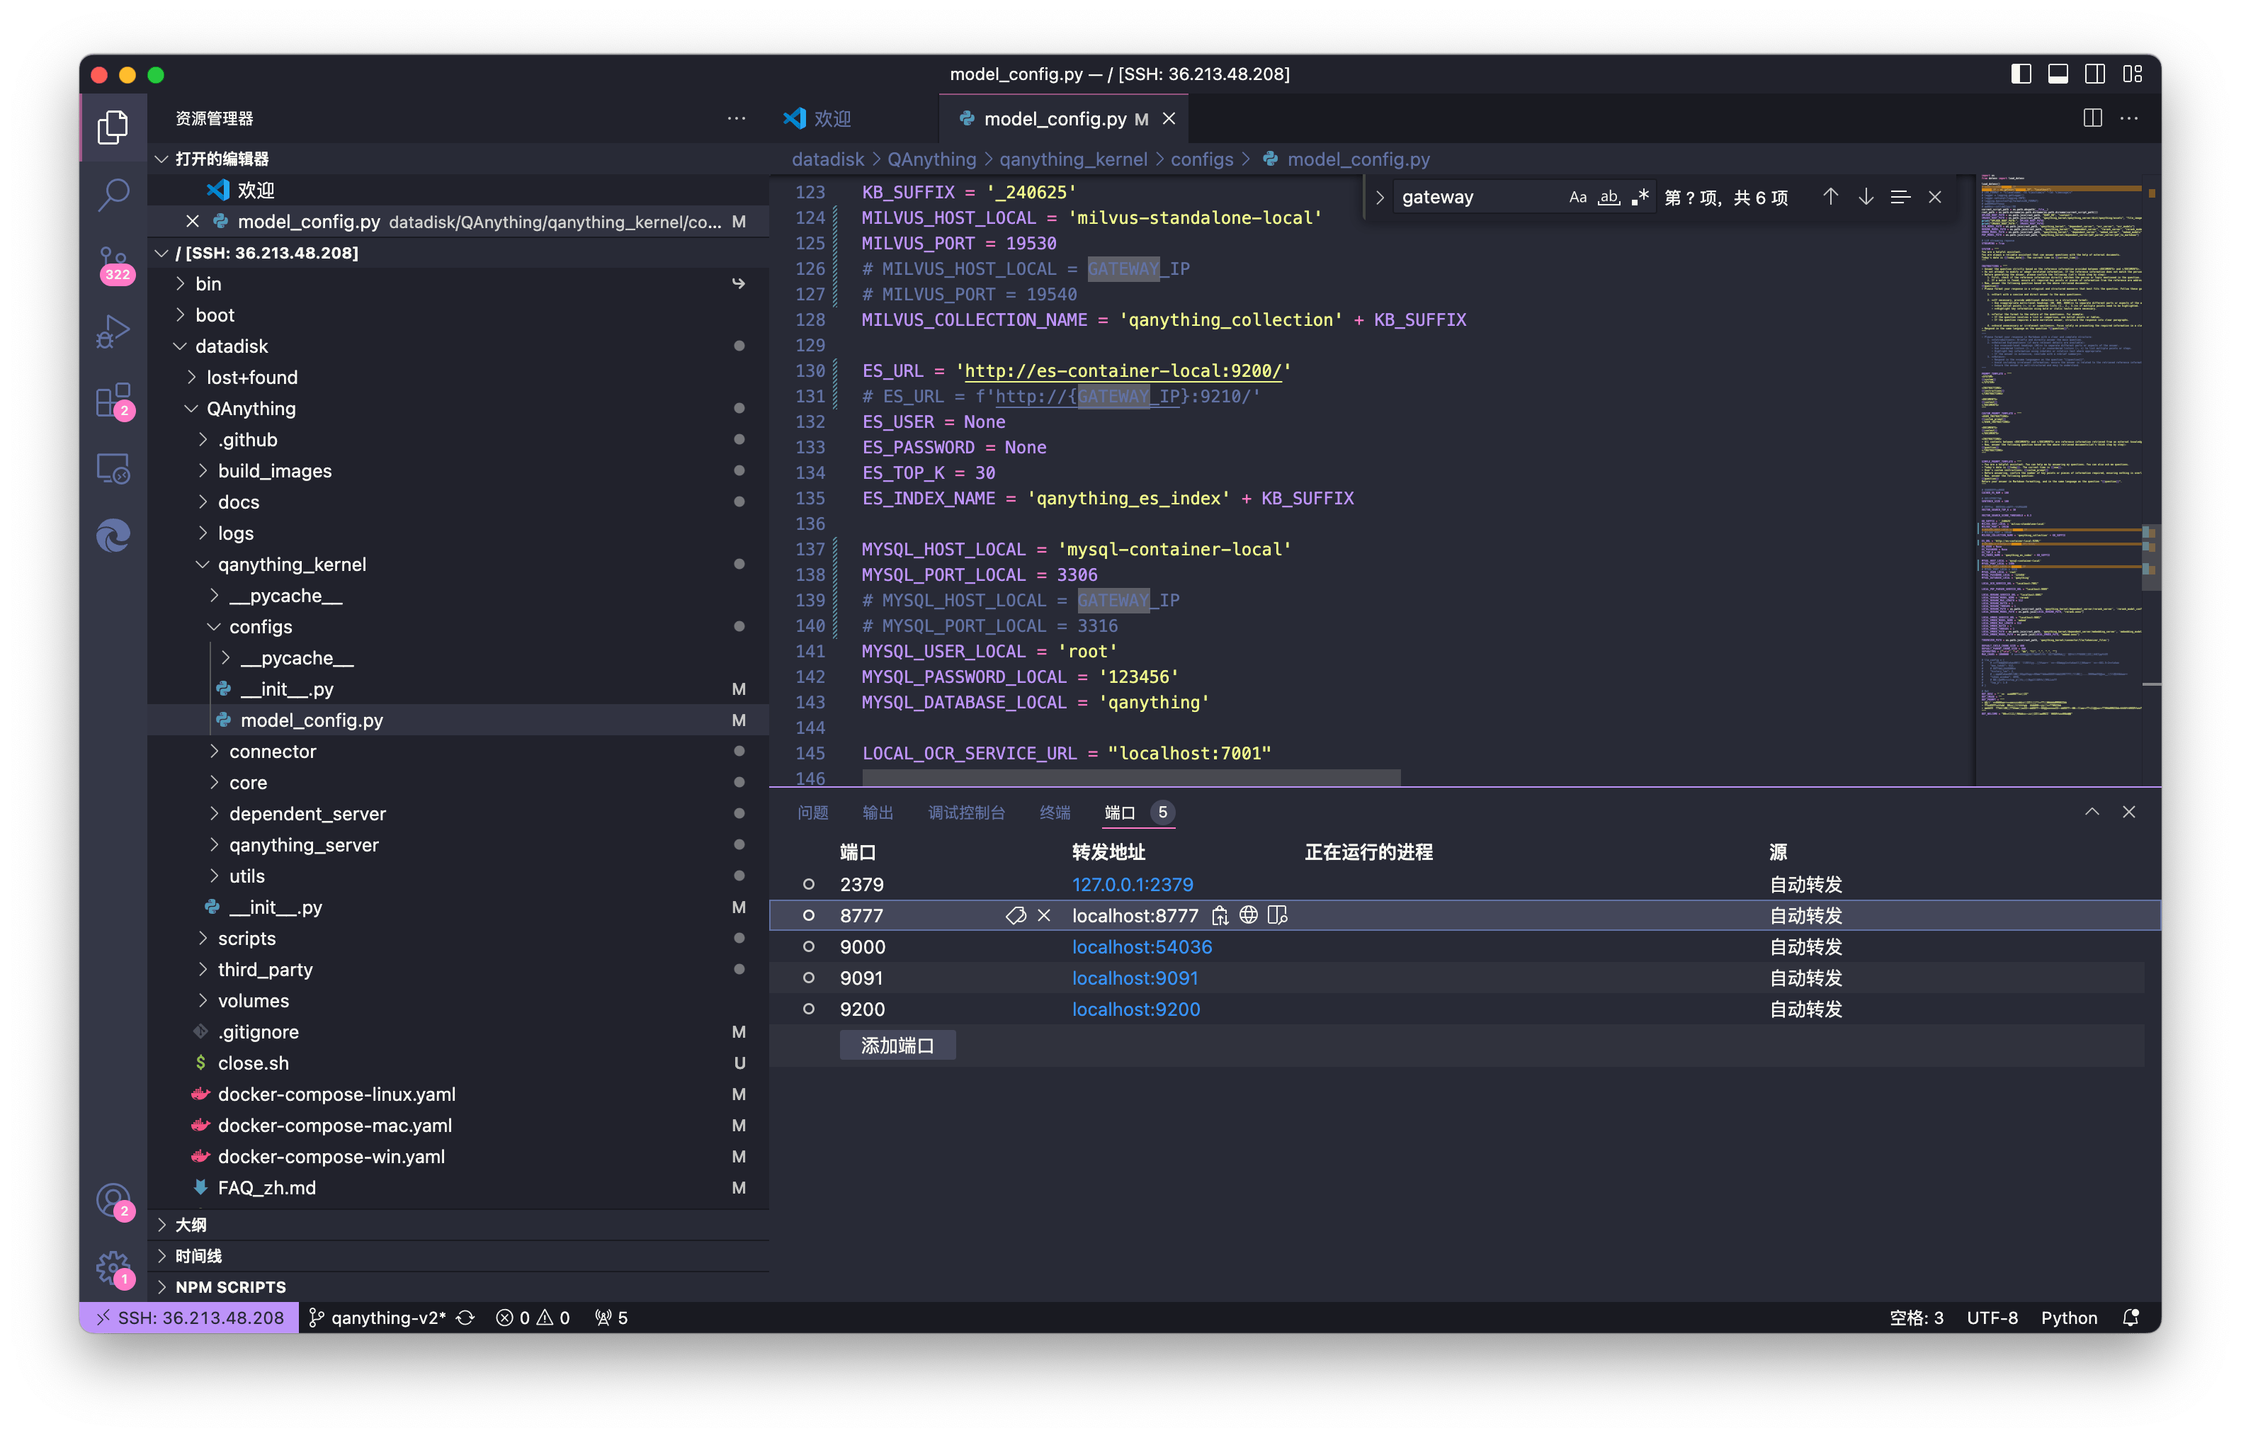Open the Accounts menu in activity bar
The image size is (2241, 1438).
(x=113, y=1199)
